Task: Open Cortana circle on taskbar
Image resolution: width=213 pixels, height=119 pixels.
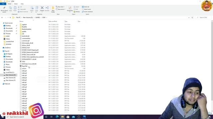Action: [46, 117]
